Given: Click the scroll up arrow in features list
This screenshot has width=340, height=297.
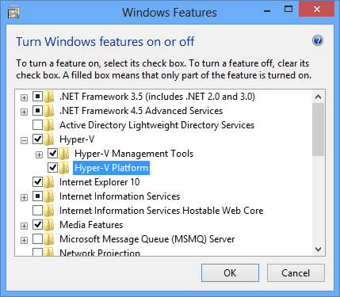Looking at the screenshot, I should coord(318,97).
